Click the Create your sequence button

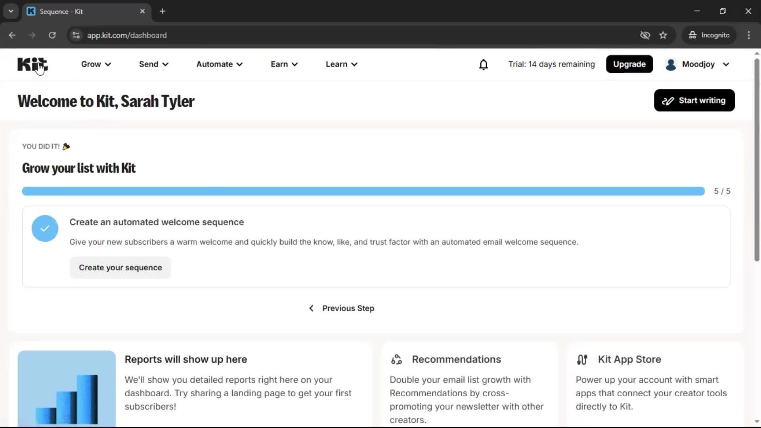120,267
